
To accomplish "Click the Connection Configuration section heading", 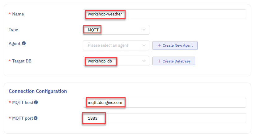I will (x=38, y=91).
